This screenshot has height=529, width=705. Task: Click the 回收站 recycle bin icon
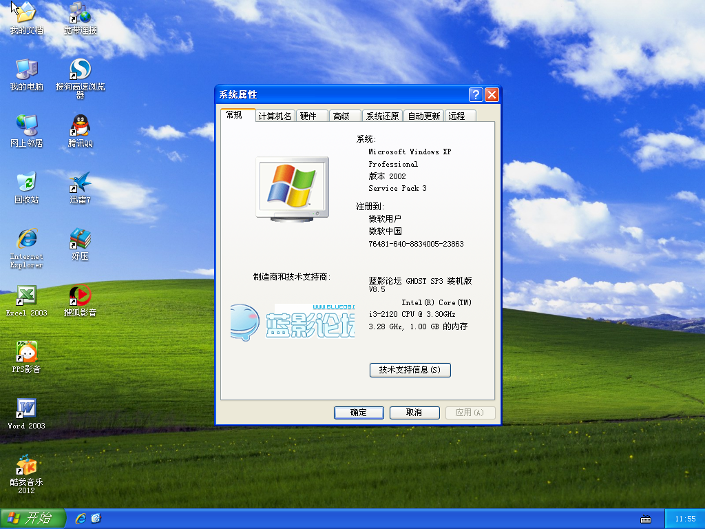click(x=27, y=187)
